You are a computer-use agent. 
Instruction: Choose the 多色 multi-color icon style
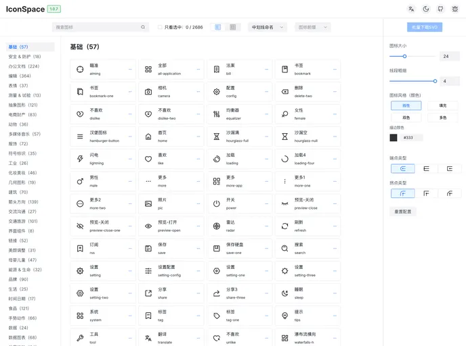(x=443, y=118)
